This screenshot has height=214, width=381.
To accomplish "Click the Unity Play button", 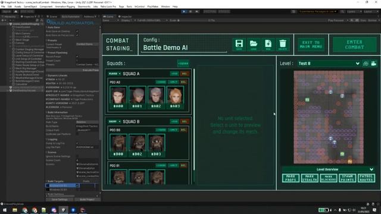I will [184, 11].
